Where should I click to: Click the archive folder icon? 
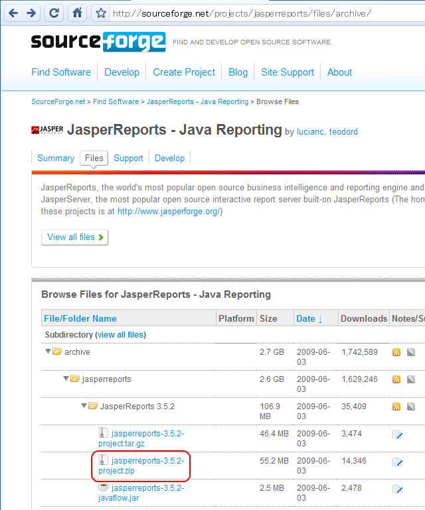click(x=57, y=351)
